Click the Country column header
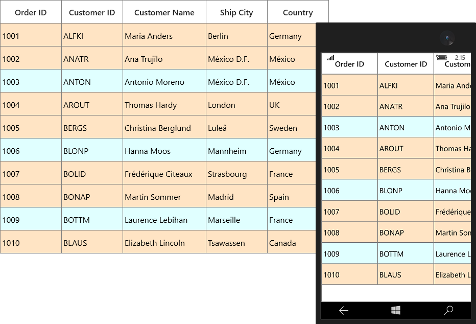476x324 pixels. (298, 12)
